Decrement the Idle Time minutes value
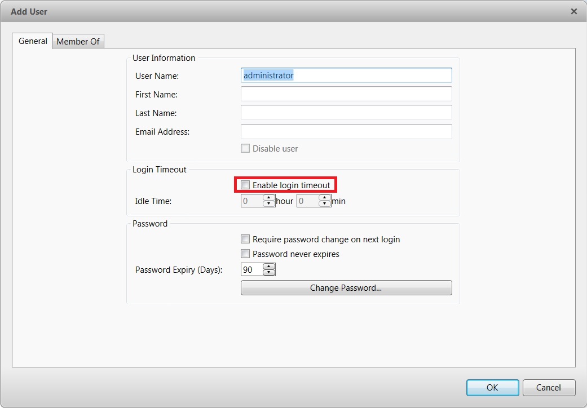The height and width of the screenshot is (408, 587). (x=325, y=203)
